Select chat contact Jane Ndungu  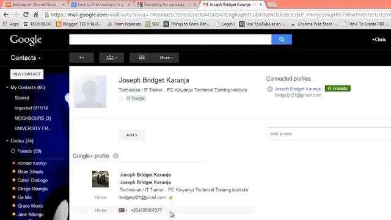tap(31, 215)
